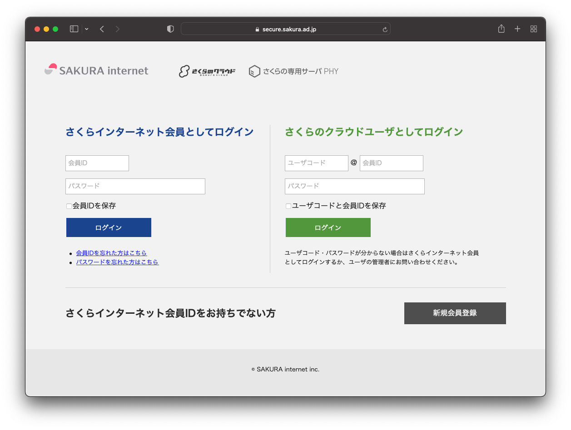The image size is (571, 430).
Task: Open the パスワードを忘れた方はこちら link
Action: (x=117, y=262)
